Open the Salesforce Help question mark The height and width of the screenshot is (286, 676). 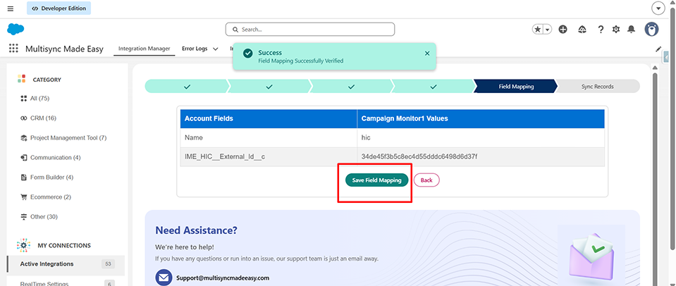point(601,30)
